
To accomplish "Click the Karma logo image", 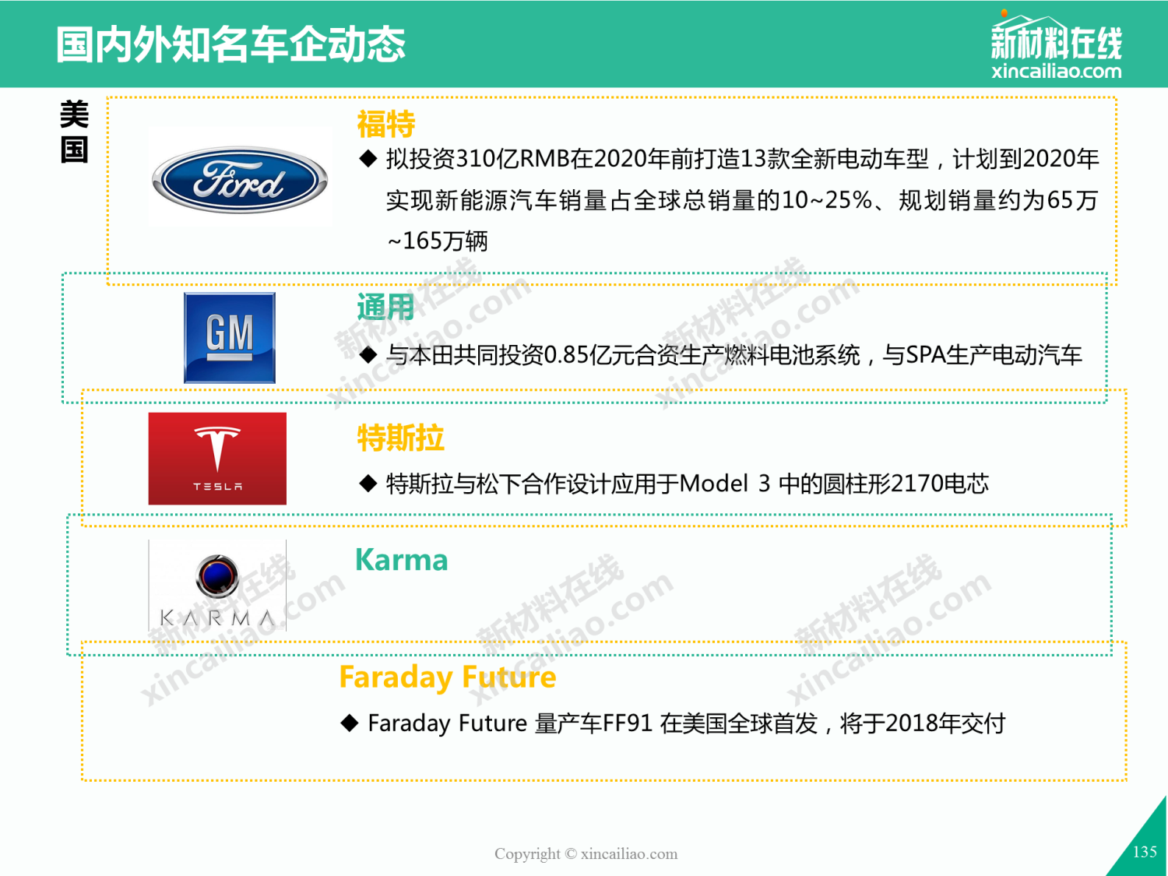I will pyautogui.click(x=217, y=586).
